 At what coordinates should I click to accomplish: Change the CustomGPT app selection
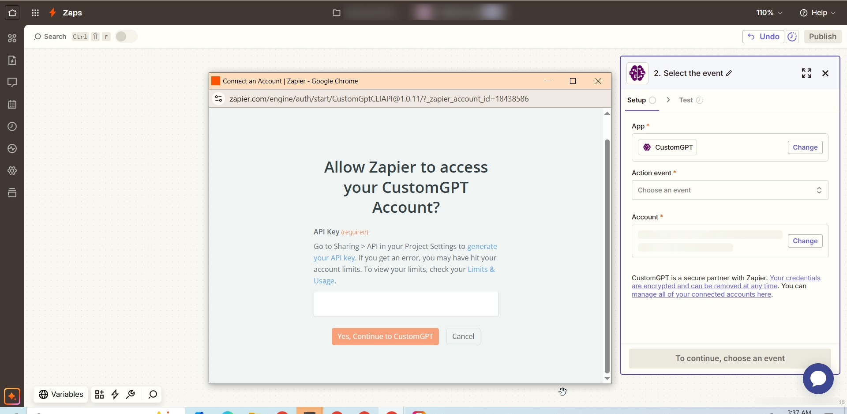[x=805, y=147]
